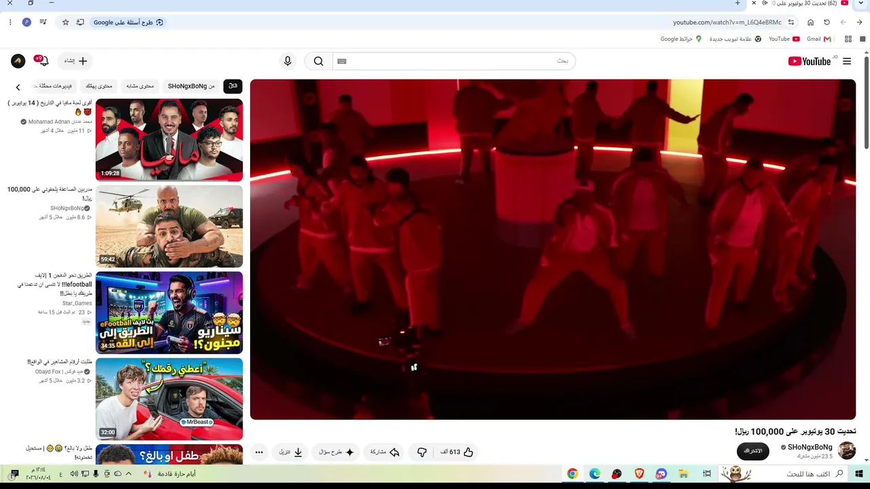This screenshot has width=870, height=489.
Task: Open the Windows Start menu
Action: click(x=859, y=473)
